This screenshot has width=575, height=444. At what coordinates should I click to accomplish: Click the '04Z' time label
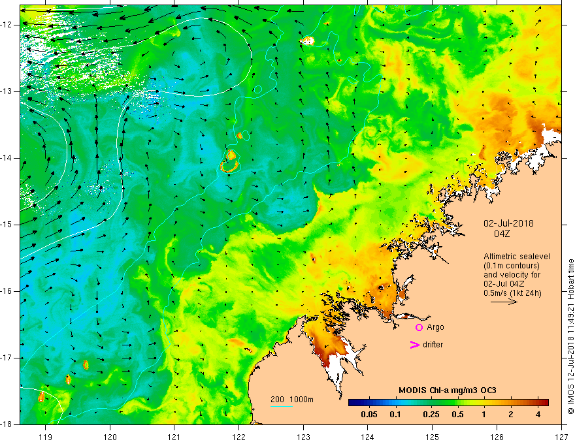pos(502,234)
